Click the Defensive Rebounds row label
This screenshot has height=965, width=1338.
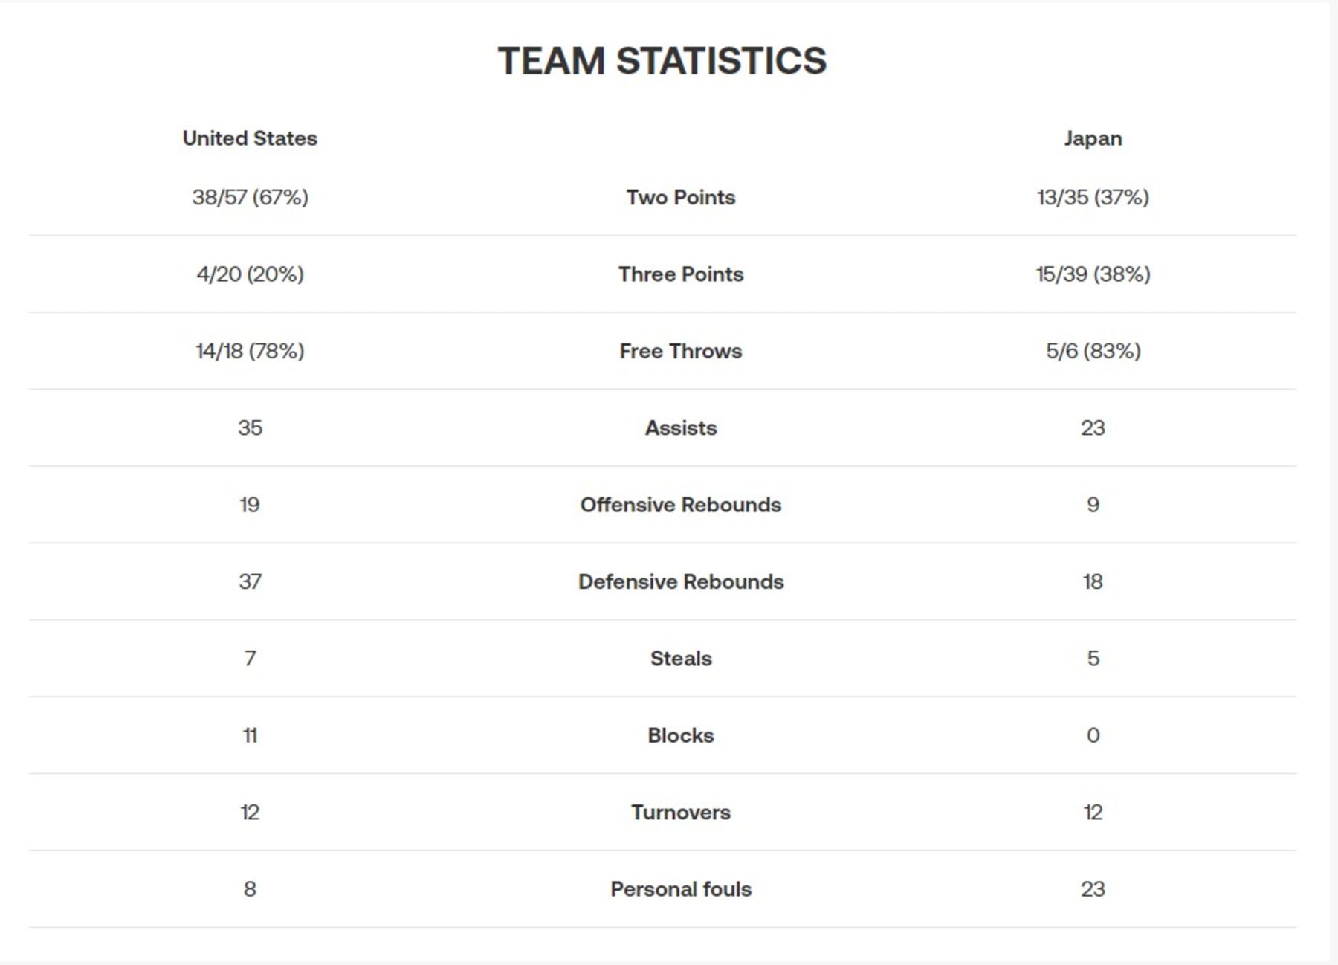[x=681, y=581]
